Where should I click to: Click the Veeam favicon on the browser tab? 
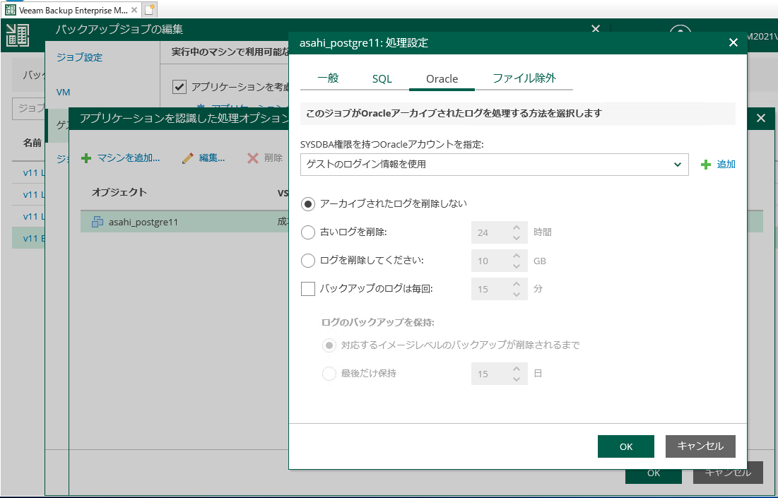pyautogui.click(x=10, y=10)
